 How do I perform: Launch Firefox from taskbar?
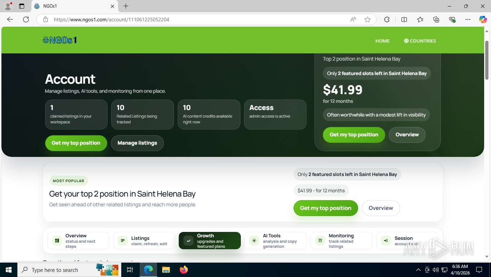point(184,270)
